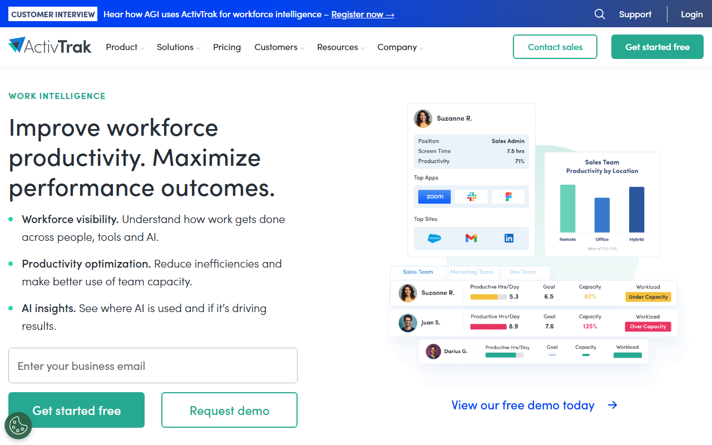Click the 135% capacity value
712x445 pixels.
coord(590,327)
